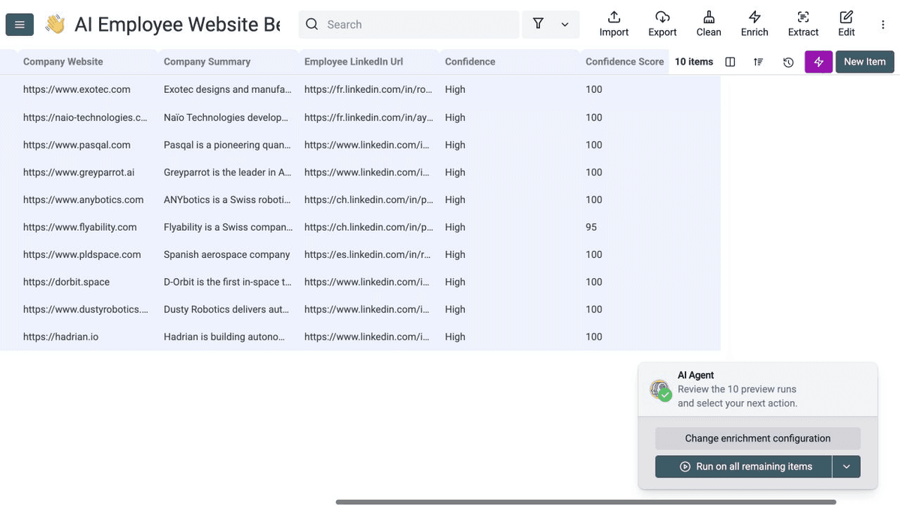900x506 pixels.
Task: Click the New Item button
Action: (x=865, y=61)
